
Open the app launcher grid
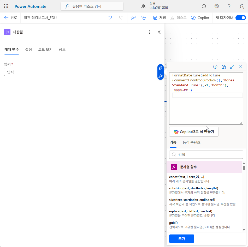coord(6,6)
